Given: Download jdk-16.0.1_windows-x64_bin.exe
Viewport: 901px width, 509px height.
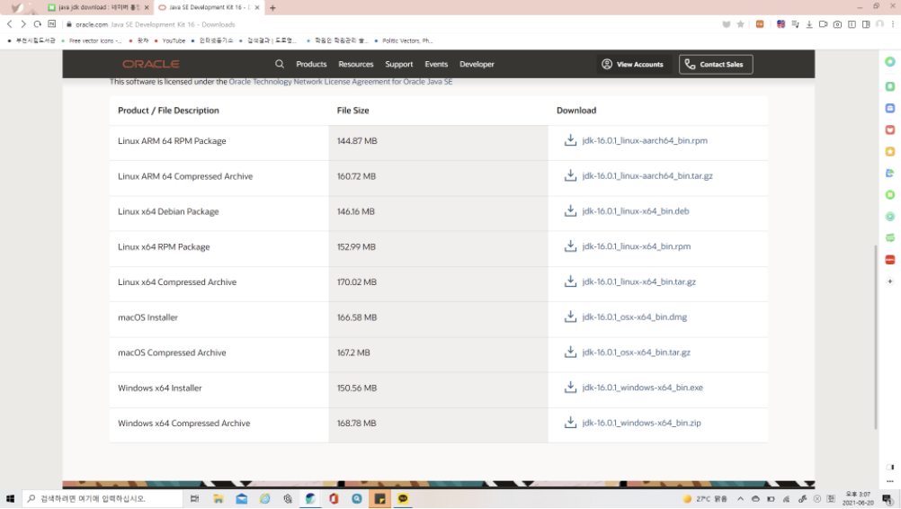Looking at the screenshot, I should (642, 388).
